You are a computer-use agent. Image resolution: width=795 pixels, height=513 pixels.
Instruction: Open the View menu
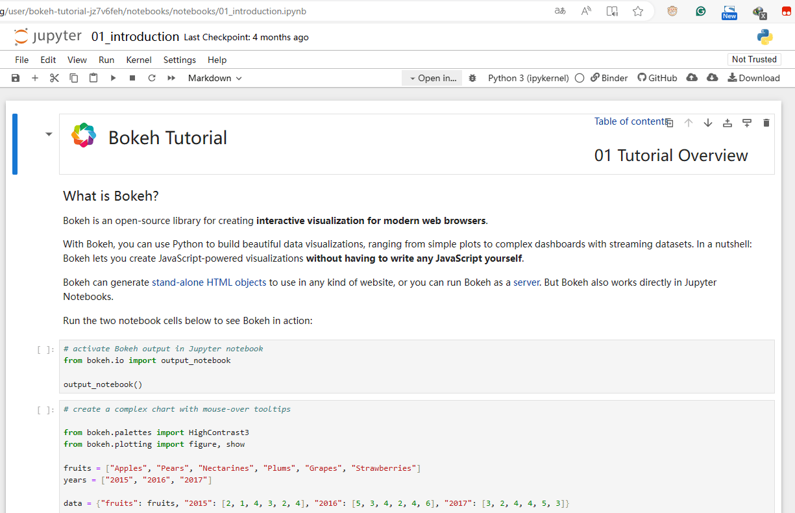pos(77,60)
